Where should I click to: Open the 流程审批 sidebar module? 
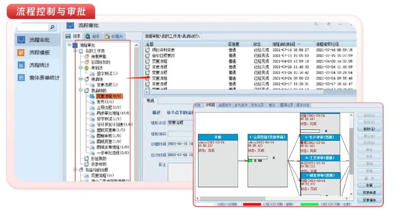[39, 40]
